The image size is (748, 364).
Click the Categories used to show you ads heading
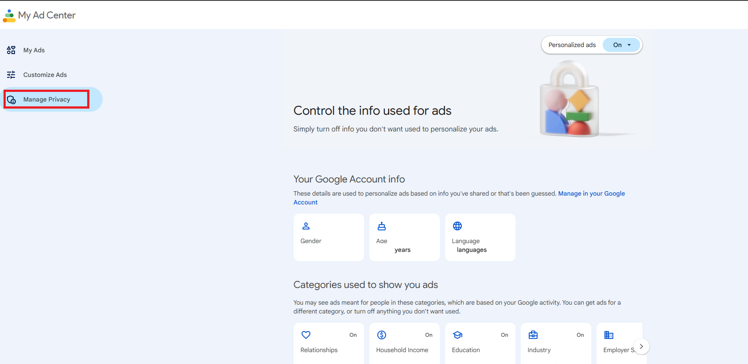365,285
